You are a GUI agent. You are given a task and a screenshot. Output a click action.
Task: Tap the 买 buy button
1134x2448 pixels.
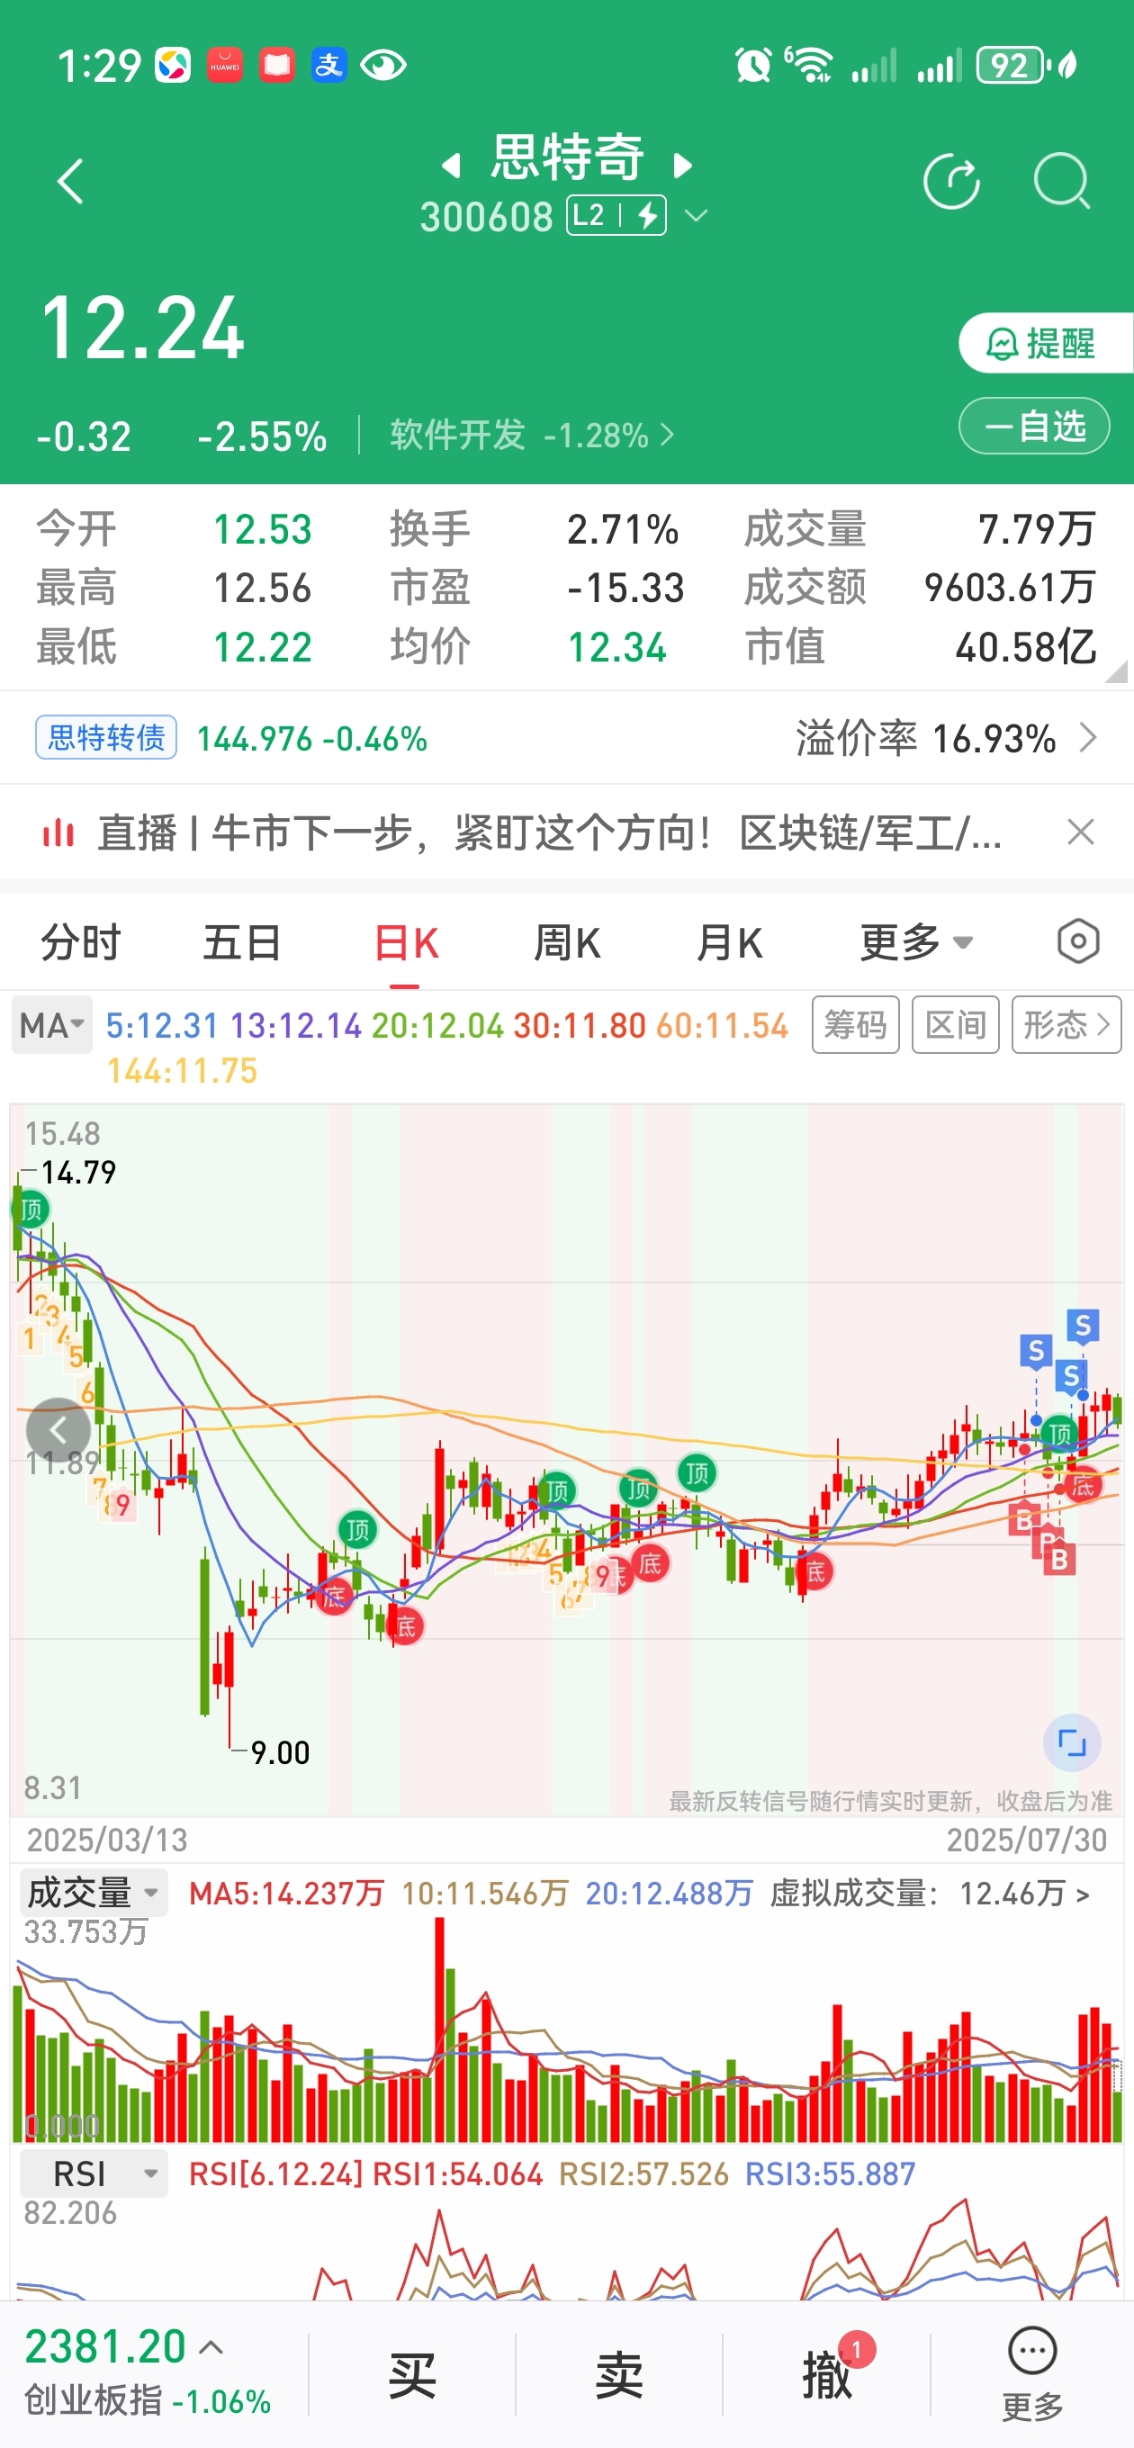[x=411, y=2374]
